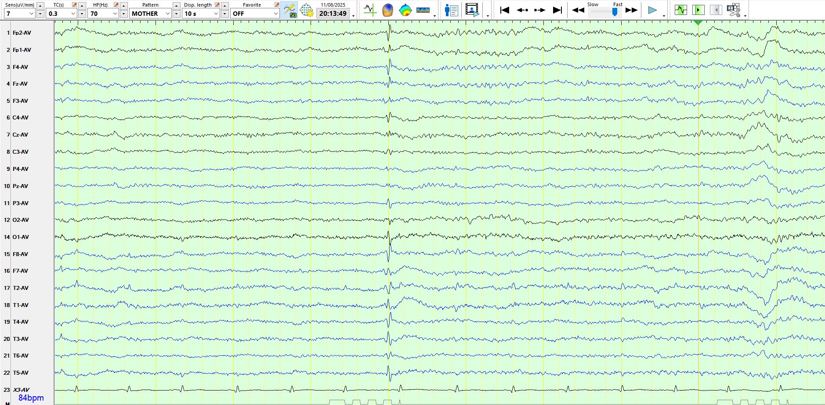This screenshot has width=825, height=405.
Task: Open the patient video playback icon
Action: tap(472, 10)
